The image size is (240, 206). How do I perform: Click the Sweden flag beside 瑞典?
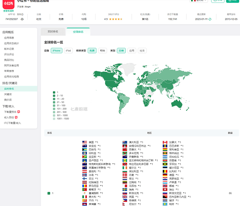coord(125,190)
